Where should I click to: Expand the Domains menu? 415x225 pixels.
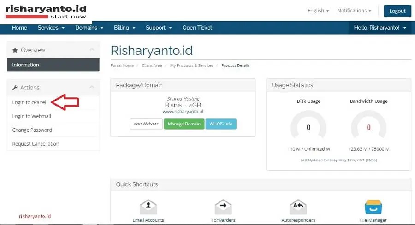tap(89, 28)
